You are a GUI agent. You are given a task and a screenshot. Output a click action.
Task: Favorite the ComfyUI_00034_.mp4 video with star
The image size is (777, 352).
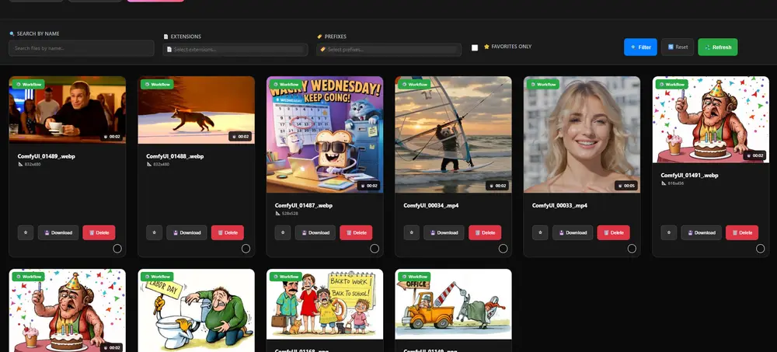[412, 232]
